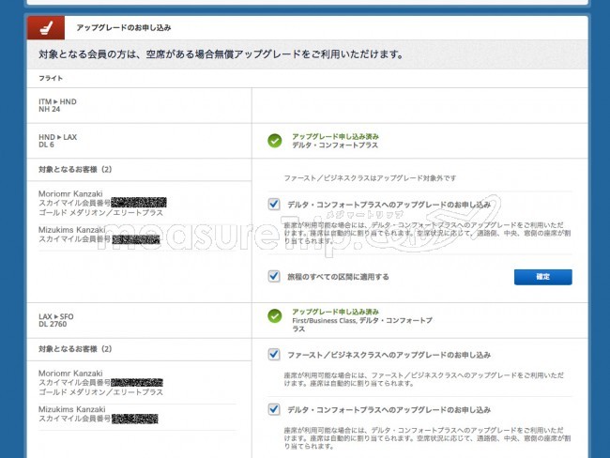Viewport: 610px width, 458px height.
Task: Click アップグレード申し込み済み status for DL 2760
Action: click(x=335, y=312)
